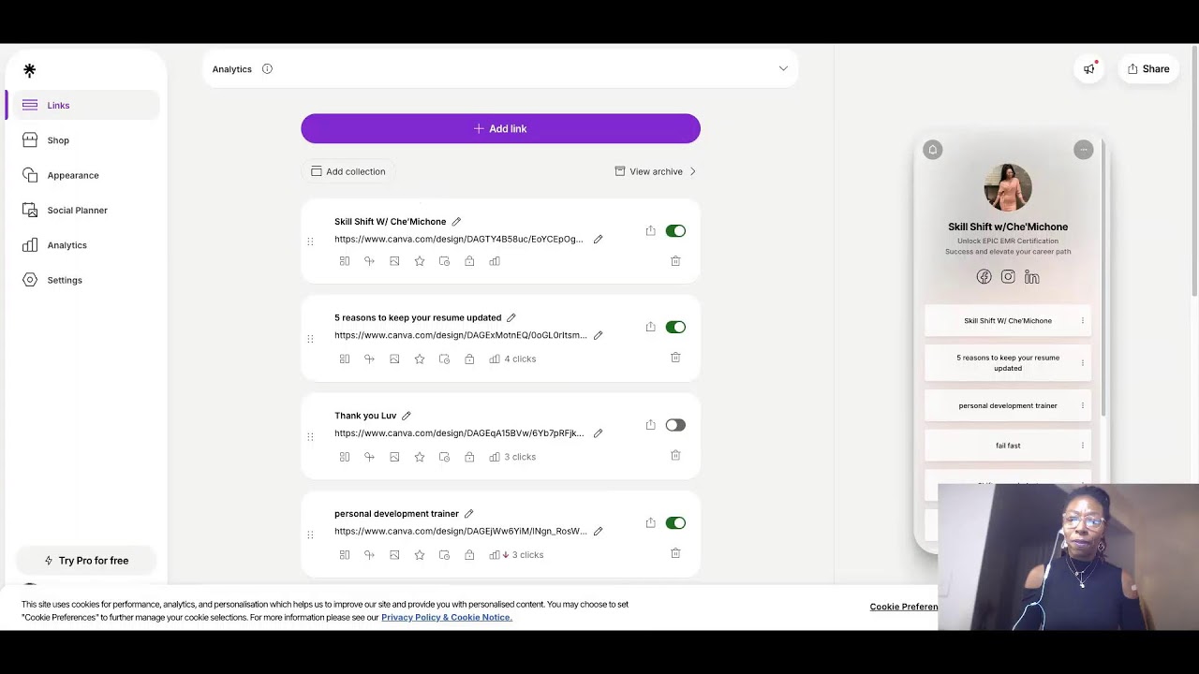Disable the Skill Shift W/ Che'Michone link toggle

[x=675, y=231]
